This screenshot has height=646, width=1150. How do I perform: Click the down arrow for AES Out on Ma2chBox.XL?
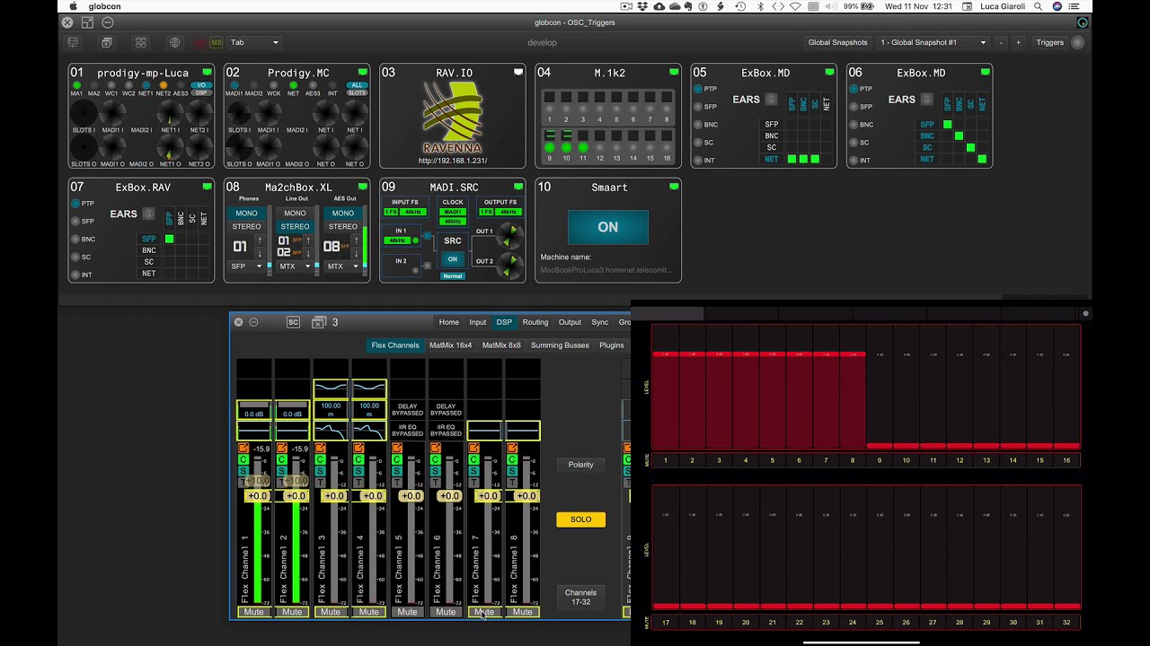(356, 254)
